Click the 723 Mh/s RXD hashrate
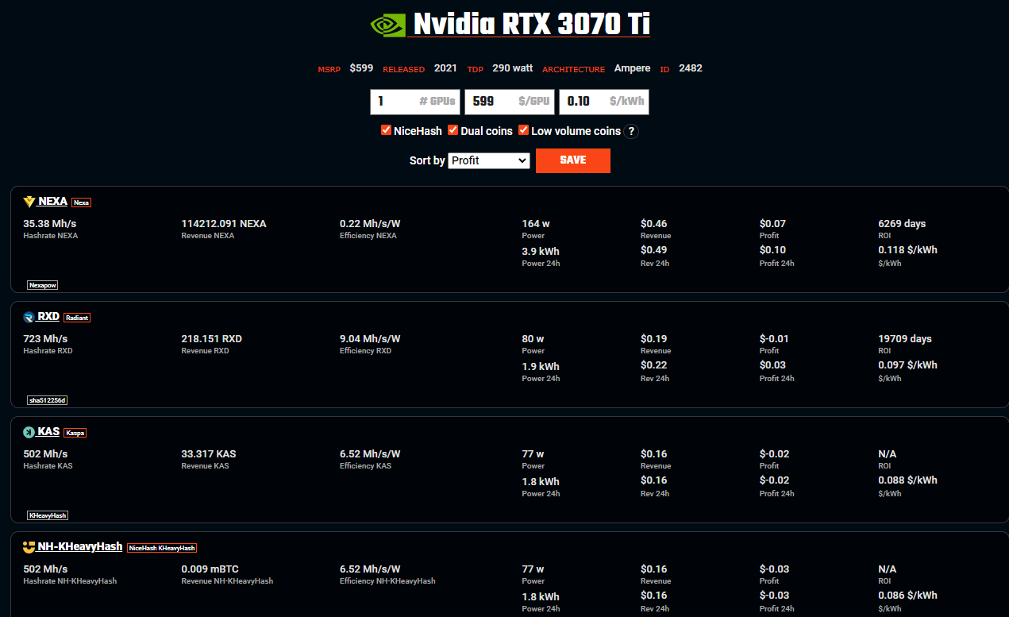Image resolution: width=1009 pixels, height=617 pixels. coord(45,339)
